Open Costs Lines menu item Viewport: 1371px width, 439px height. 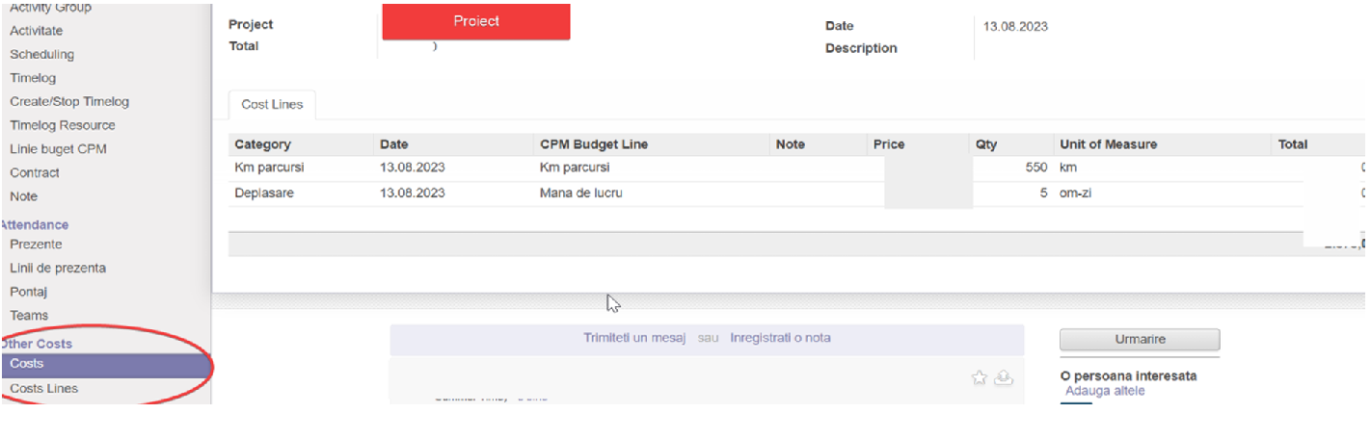pos(43,389)
